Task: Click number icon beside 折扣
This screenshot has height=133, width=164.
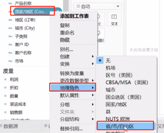Action: pos(5,88)
